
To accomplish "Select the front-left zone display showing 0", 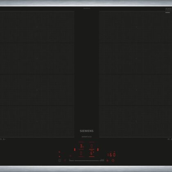I will pos(81,153).
